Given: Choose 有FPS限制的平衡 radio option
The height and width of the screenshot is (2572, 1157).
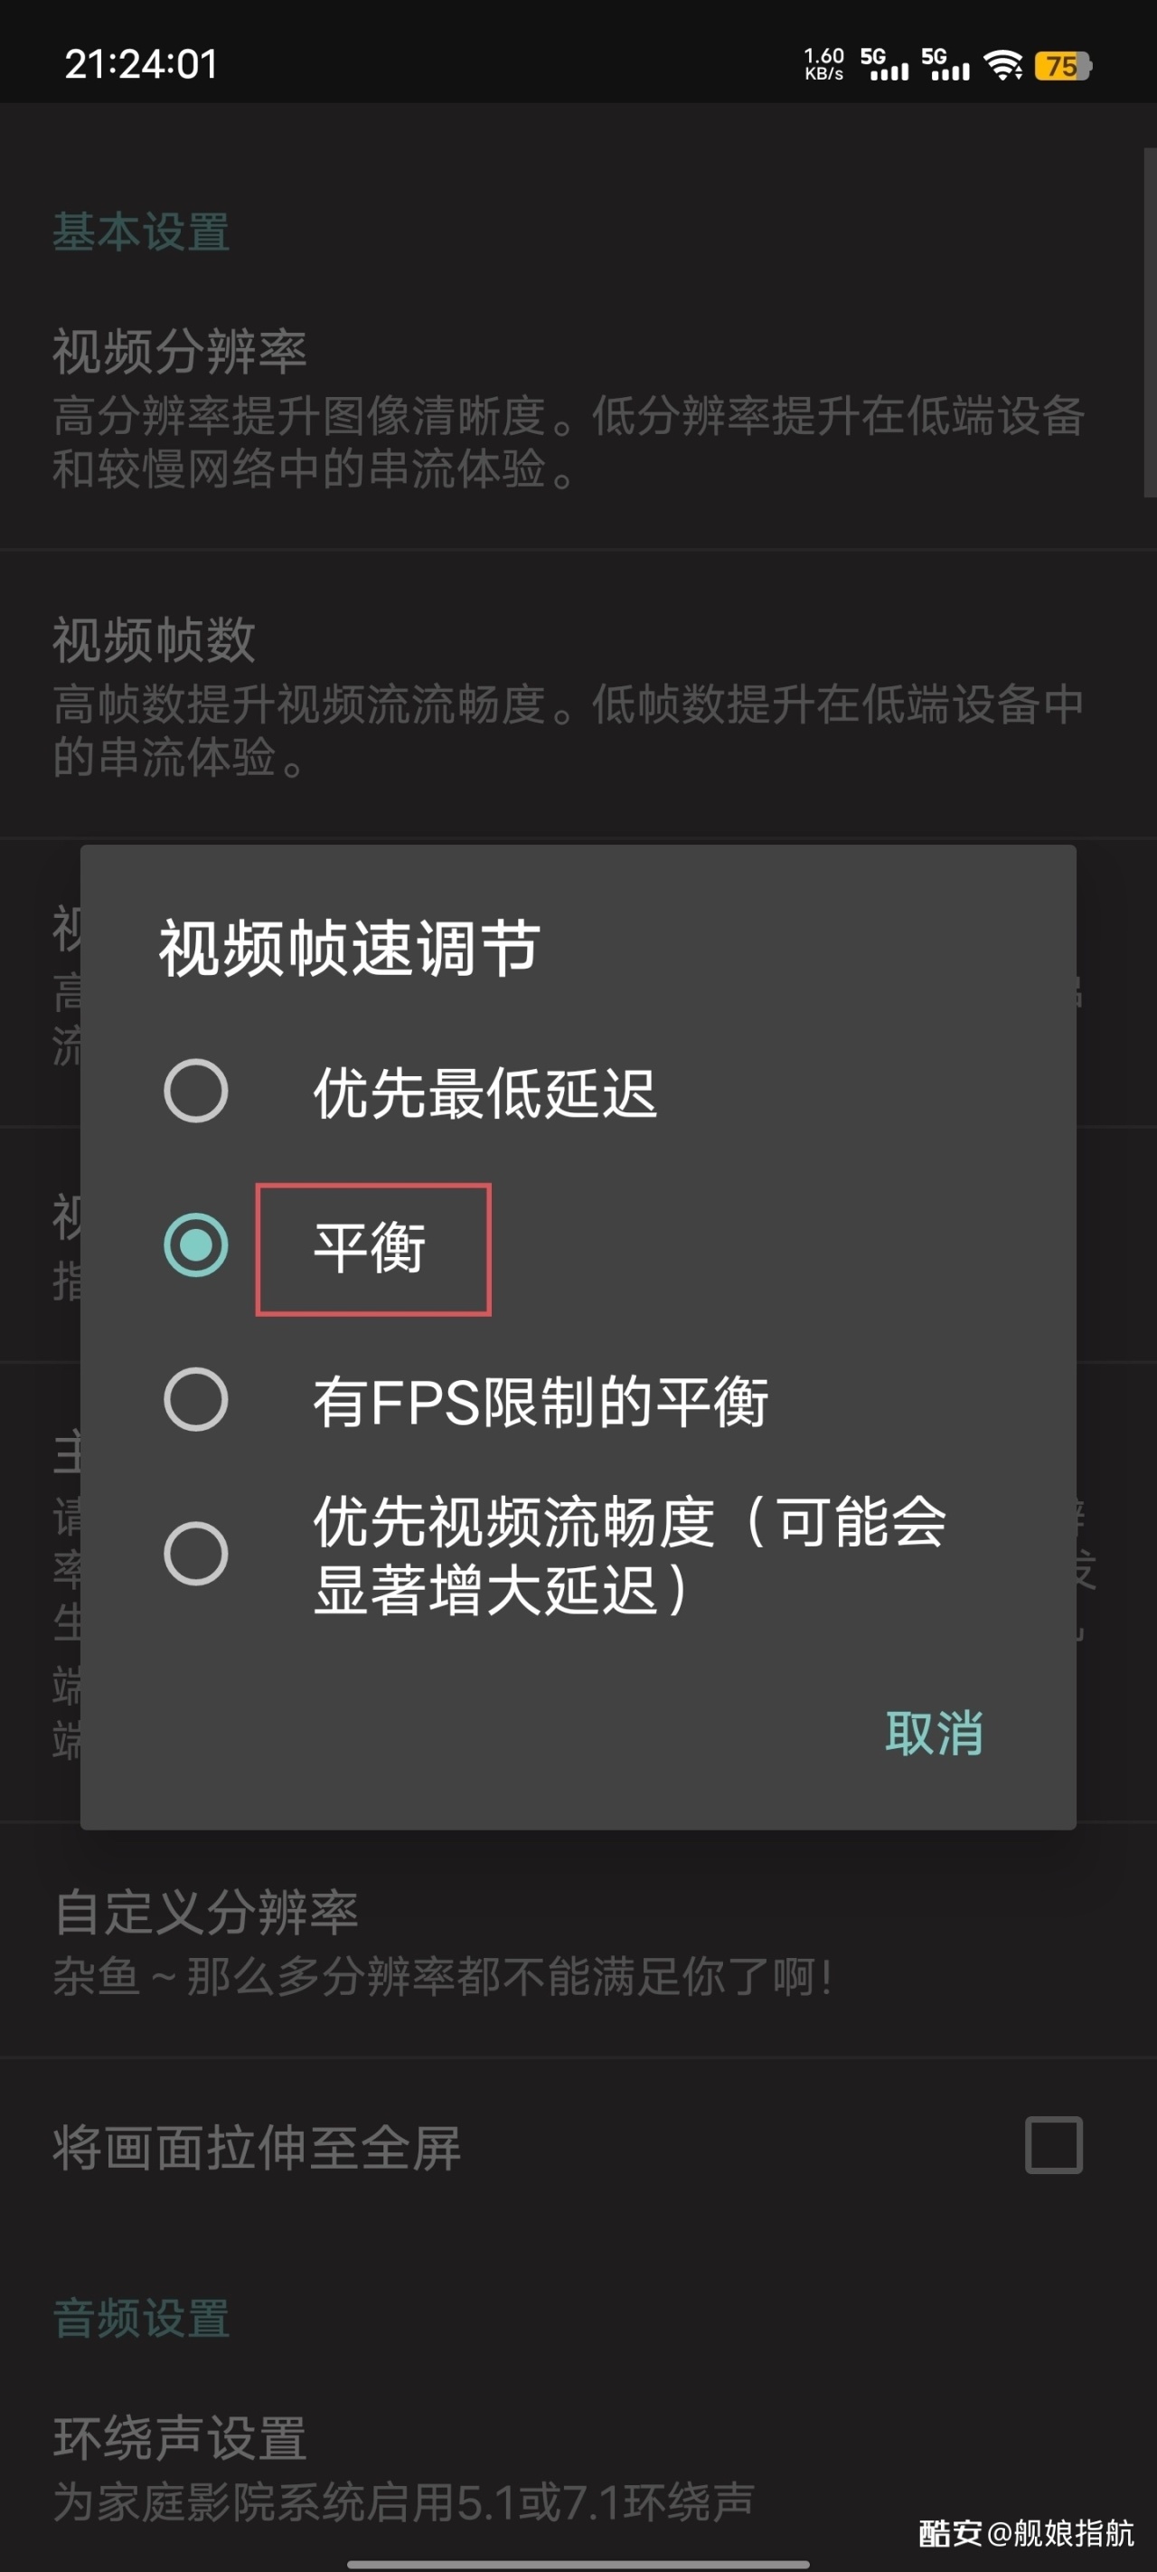Looking at the screenshot, I should (195, 1399).
